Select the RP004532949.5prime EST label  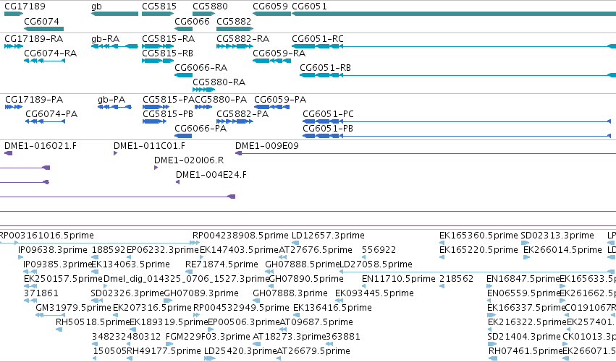pos(241,308)
